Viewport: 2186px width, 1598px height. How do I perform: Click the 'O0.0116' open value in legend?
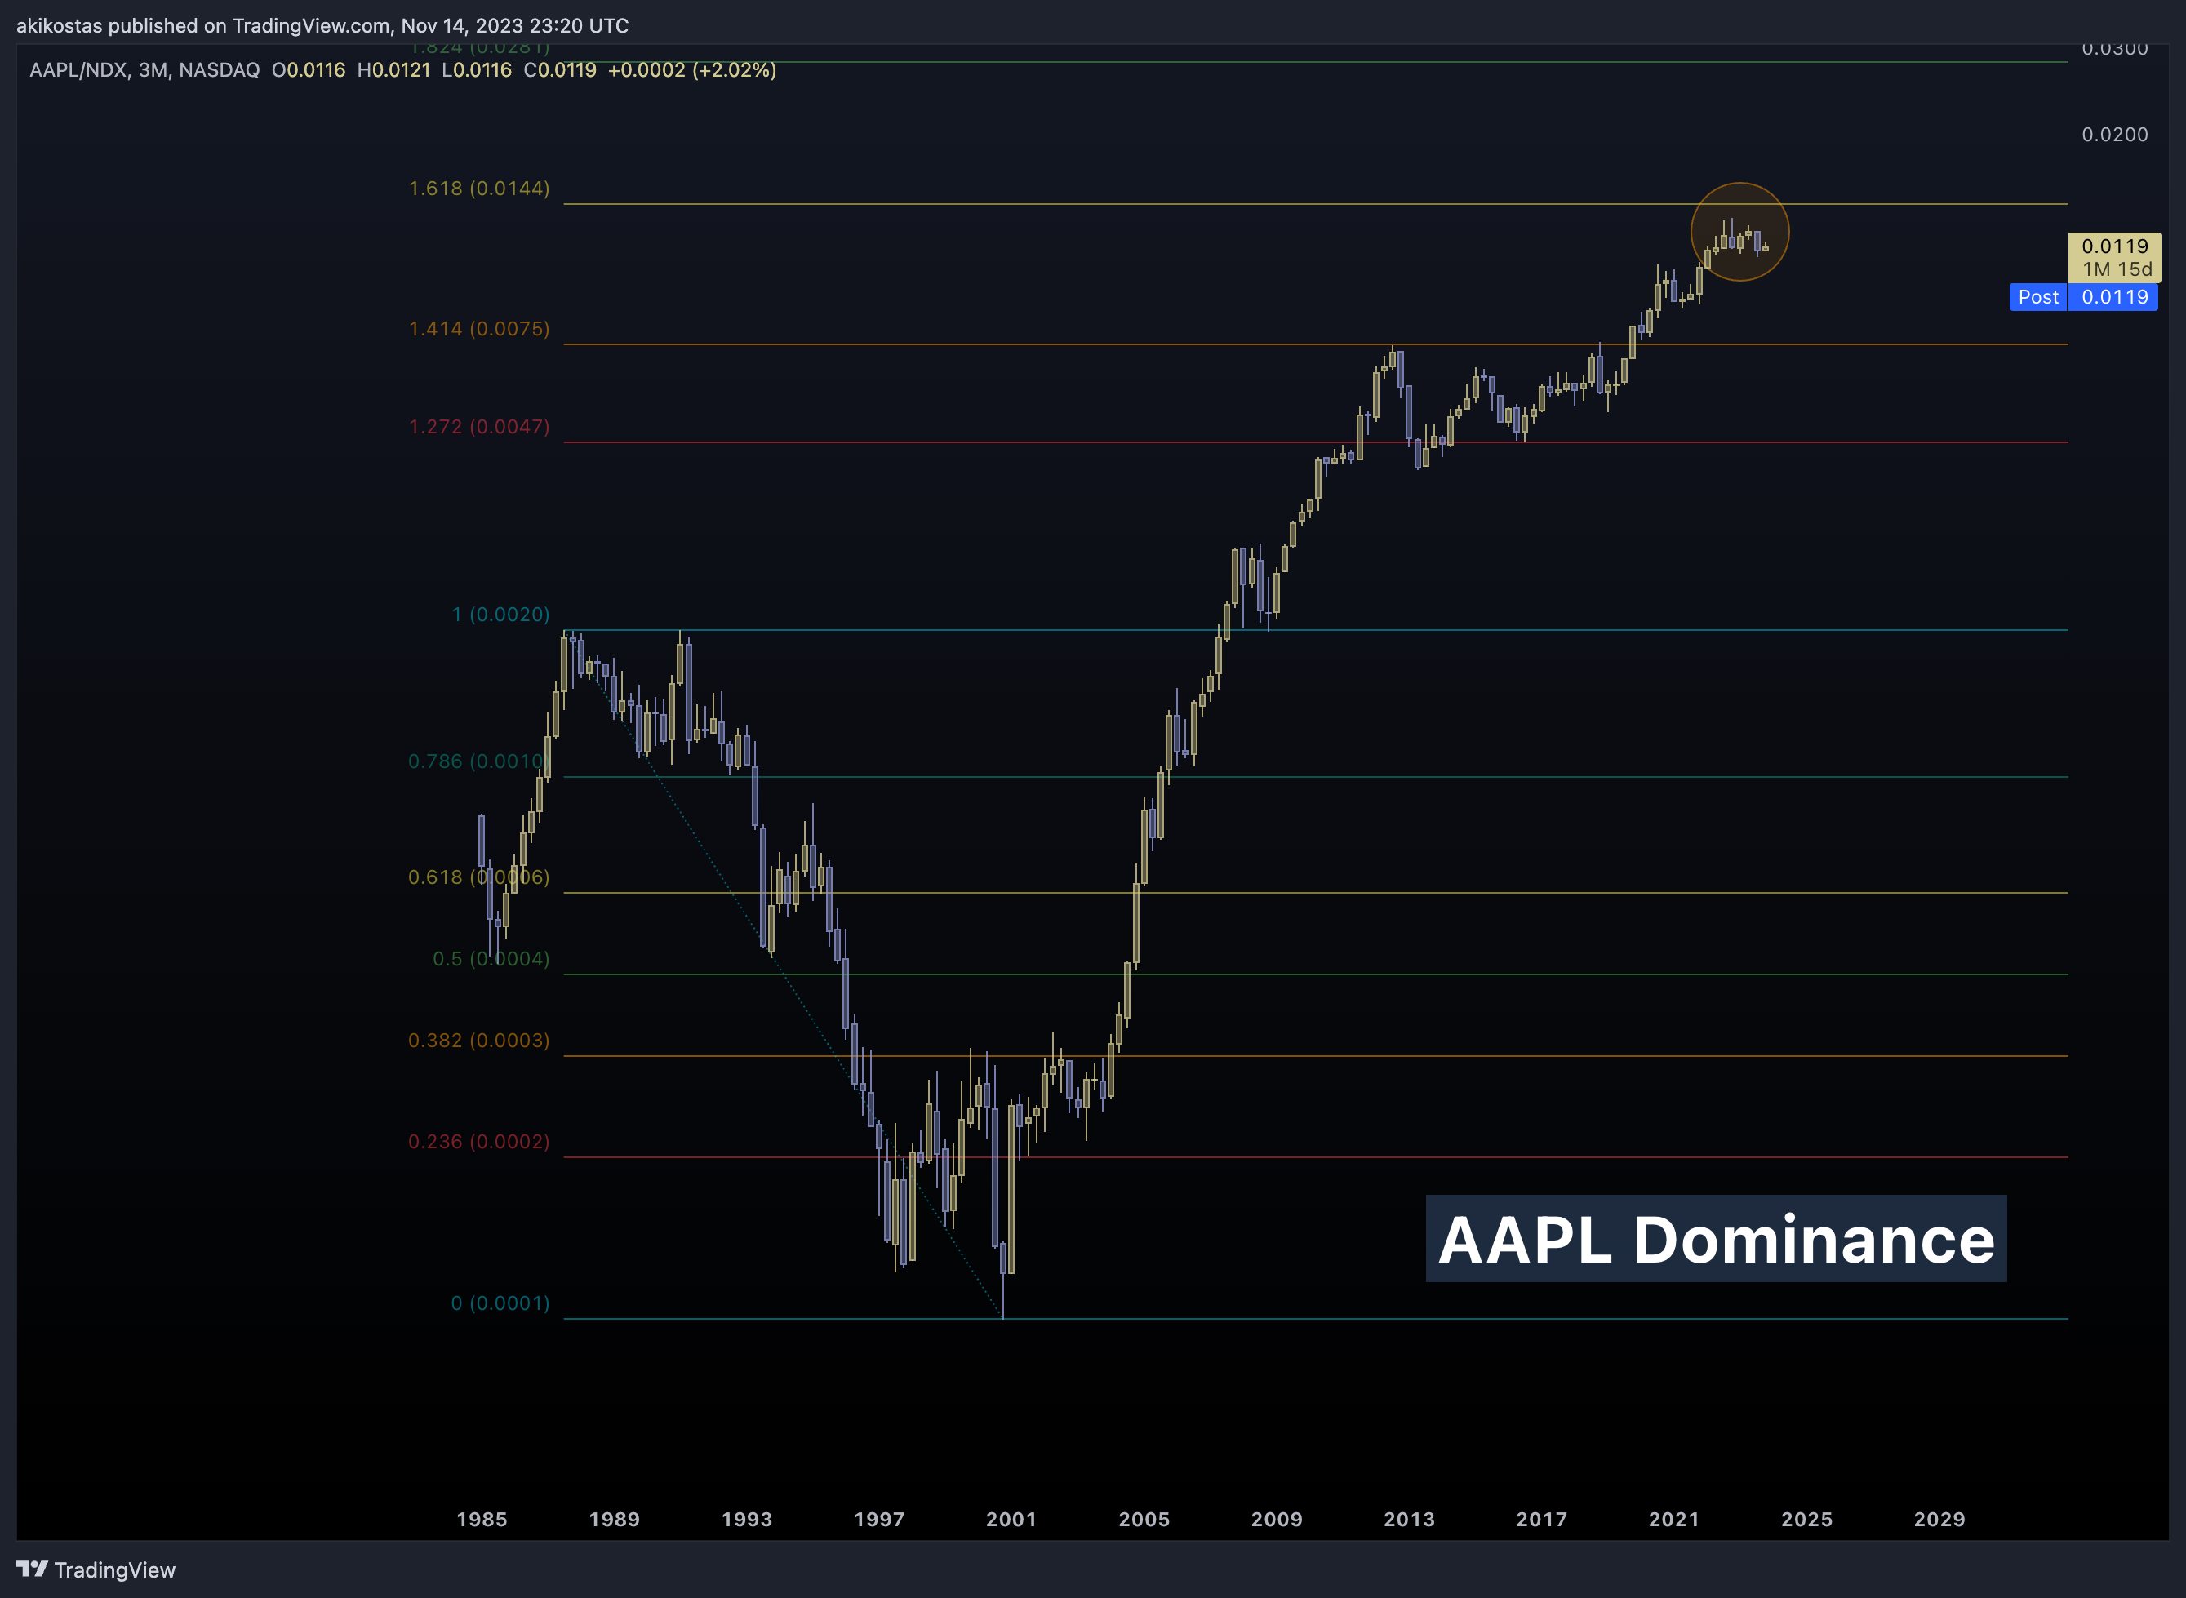(x=309, y=71)
